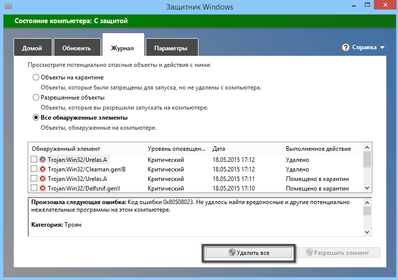The width and height of the screenshot is (398, 280).
Task: Open the Обновить tab
Action: pos(77,47)
